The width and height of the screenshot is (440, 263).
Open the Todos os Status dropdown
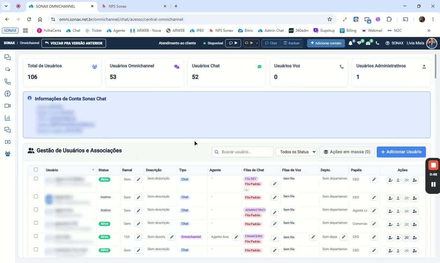(296, 152)
